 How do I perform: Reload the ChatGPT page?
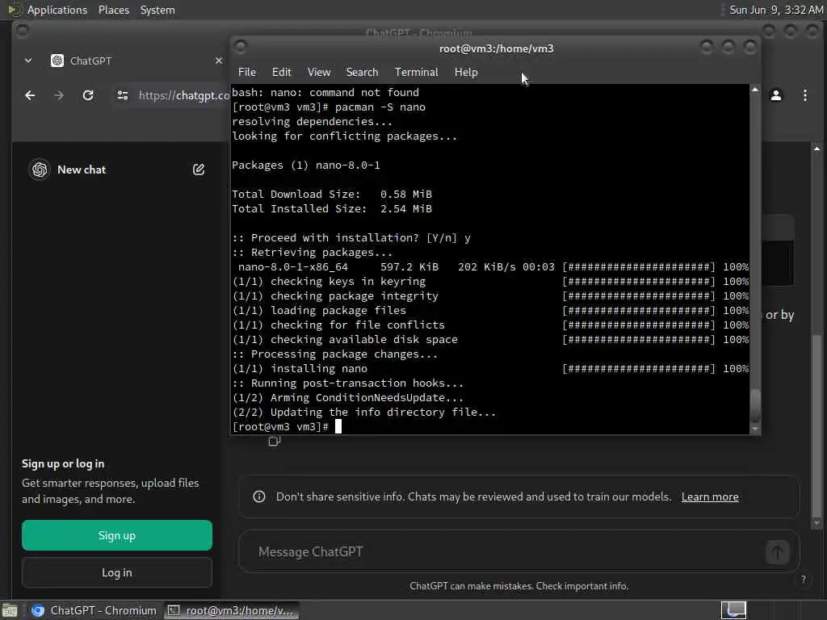click(88, 95)
